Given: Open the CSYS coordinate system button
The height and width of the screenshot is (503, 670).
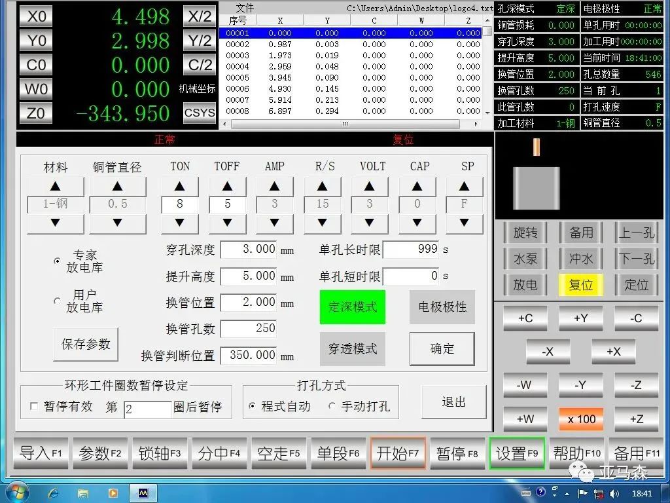Looking at the screenshot, I should pyautogui.click(x=200, y=113).
